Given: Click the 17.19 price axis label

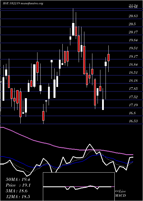Looking at the screenshot, I should [133, 105].
